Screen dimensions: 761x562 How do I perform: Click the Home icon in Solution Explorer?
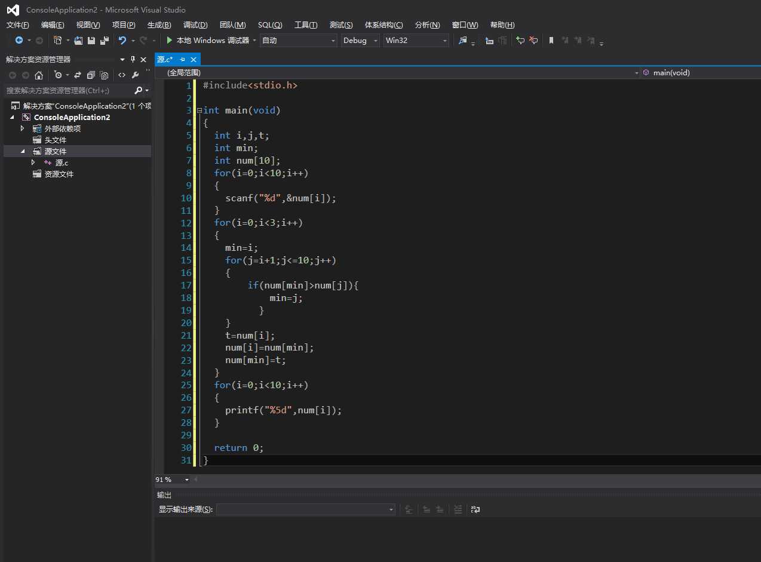[x=39, y=75]
